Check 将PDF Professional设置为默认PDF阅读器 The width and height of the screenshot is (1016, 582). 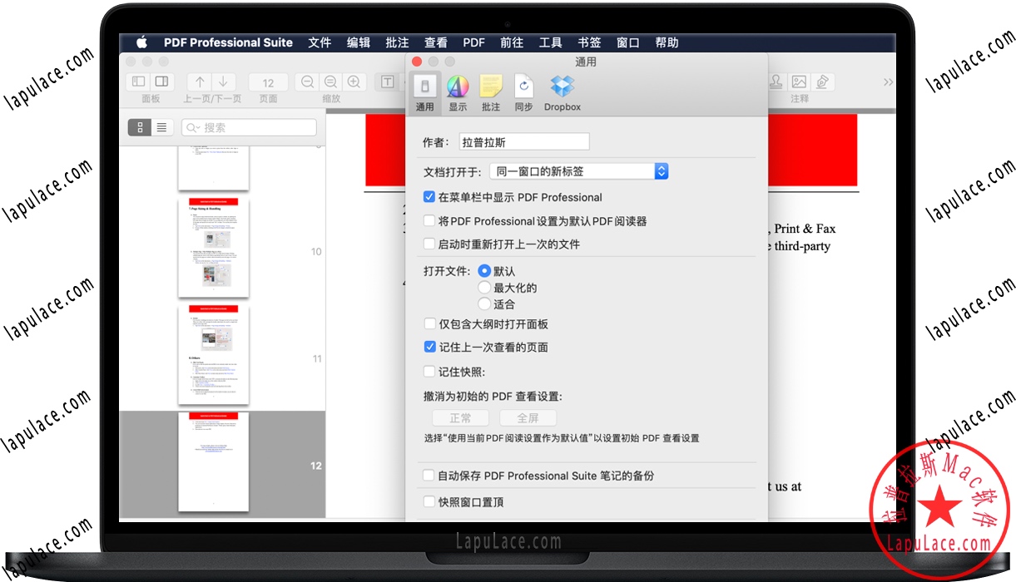coord(429,221)
